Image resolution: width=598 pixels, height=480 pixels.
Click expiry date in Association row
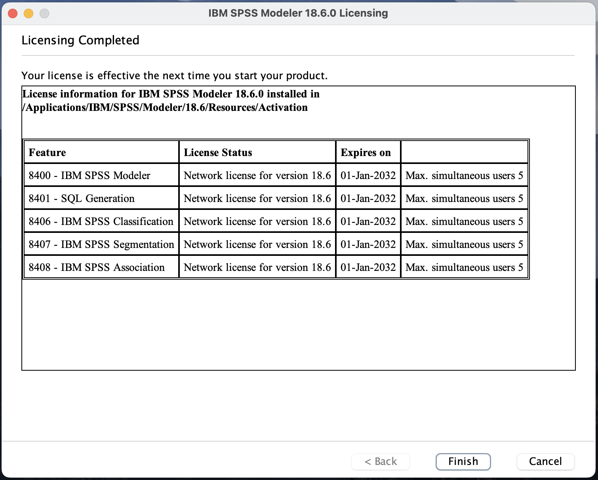[x=368, y=267]
